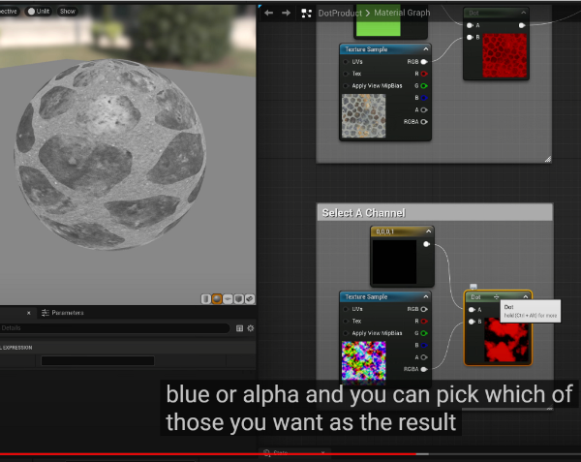
Task: Click blue B output pin on cobblestone Texture Sample
Action: click(x=424, y=98)
